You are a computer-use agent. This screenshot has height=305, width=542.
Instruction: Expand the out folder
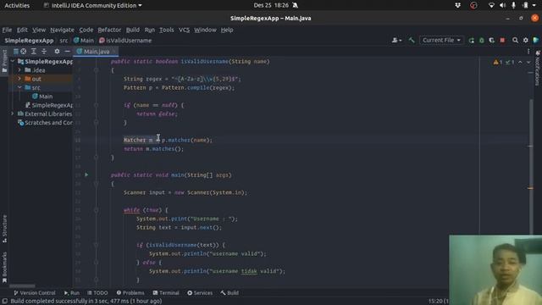pos(19,79)
